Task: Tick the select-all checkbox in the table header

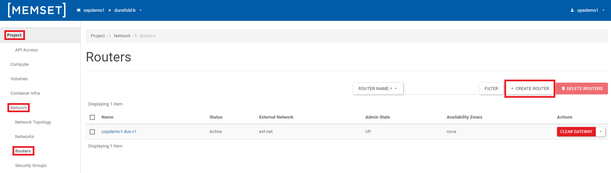Action: pos(92,117)
